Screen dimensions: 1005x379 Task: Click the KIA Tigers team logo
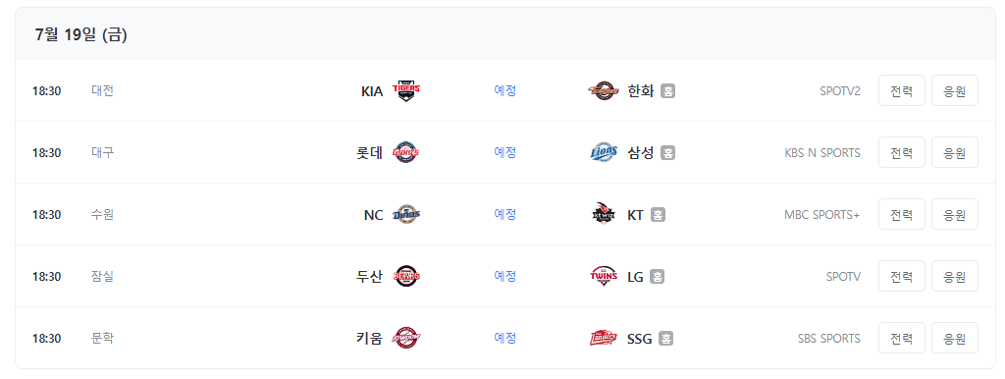[406, 91]
